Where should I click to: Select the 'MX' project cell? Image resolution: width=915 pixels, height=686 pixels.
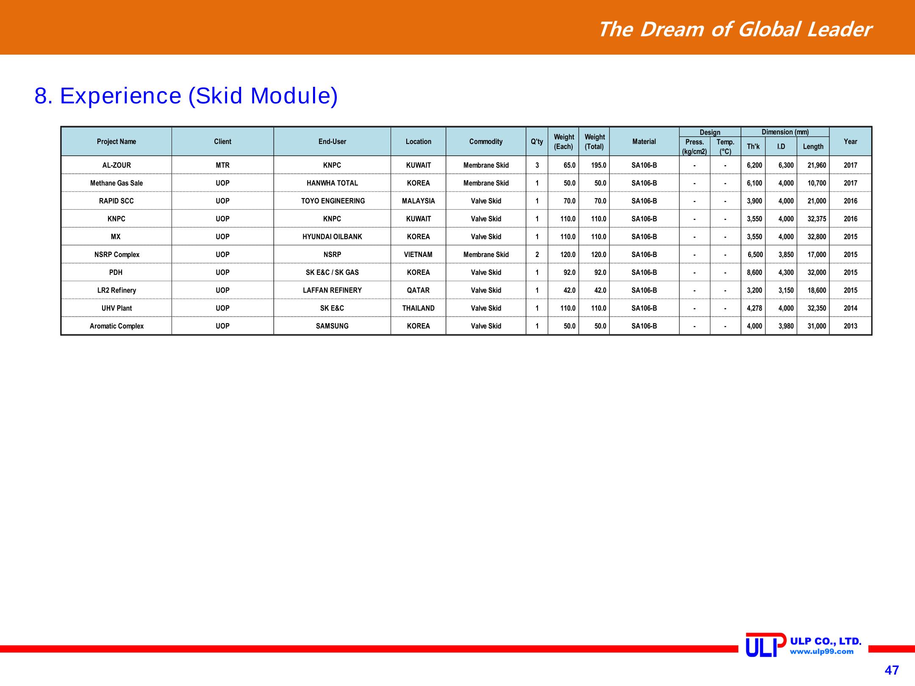(x=116, y=237)
